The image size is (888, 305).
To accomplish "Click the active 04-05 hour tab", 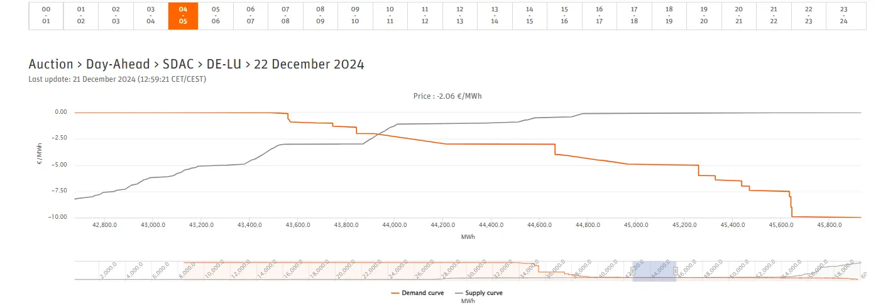I will pyautogui.click(x=183, y=16).
